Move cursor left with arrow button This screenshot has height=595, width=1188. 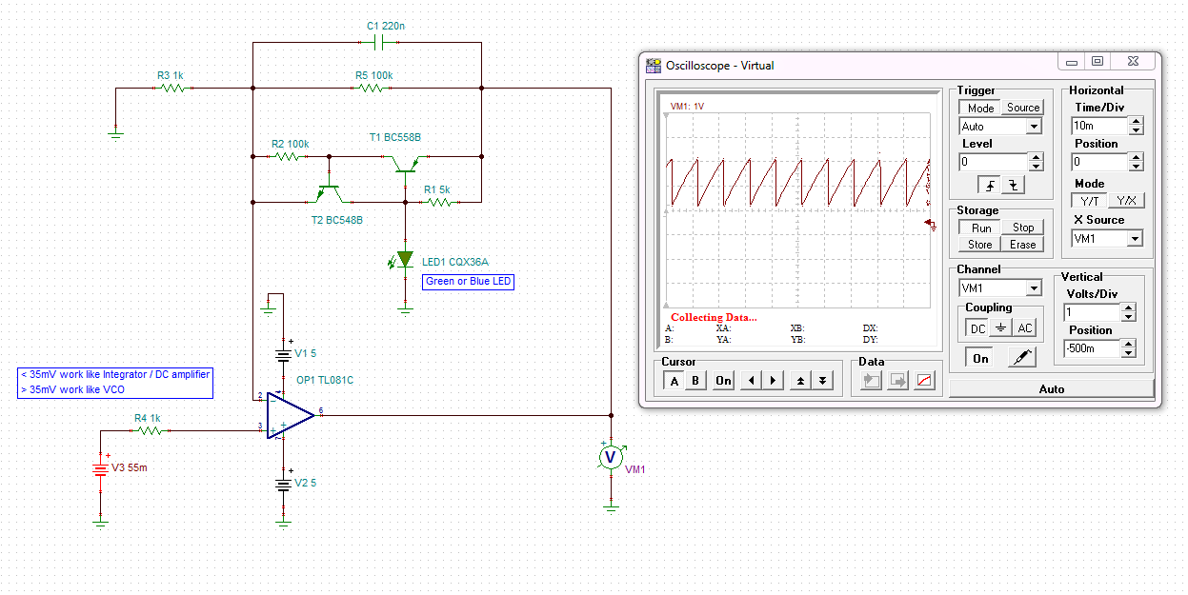[x=752, y=381]
